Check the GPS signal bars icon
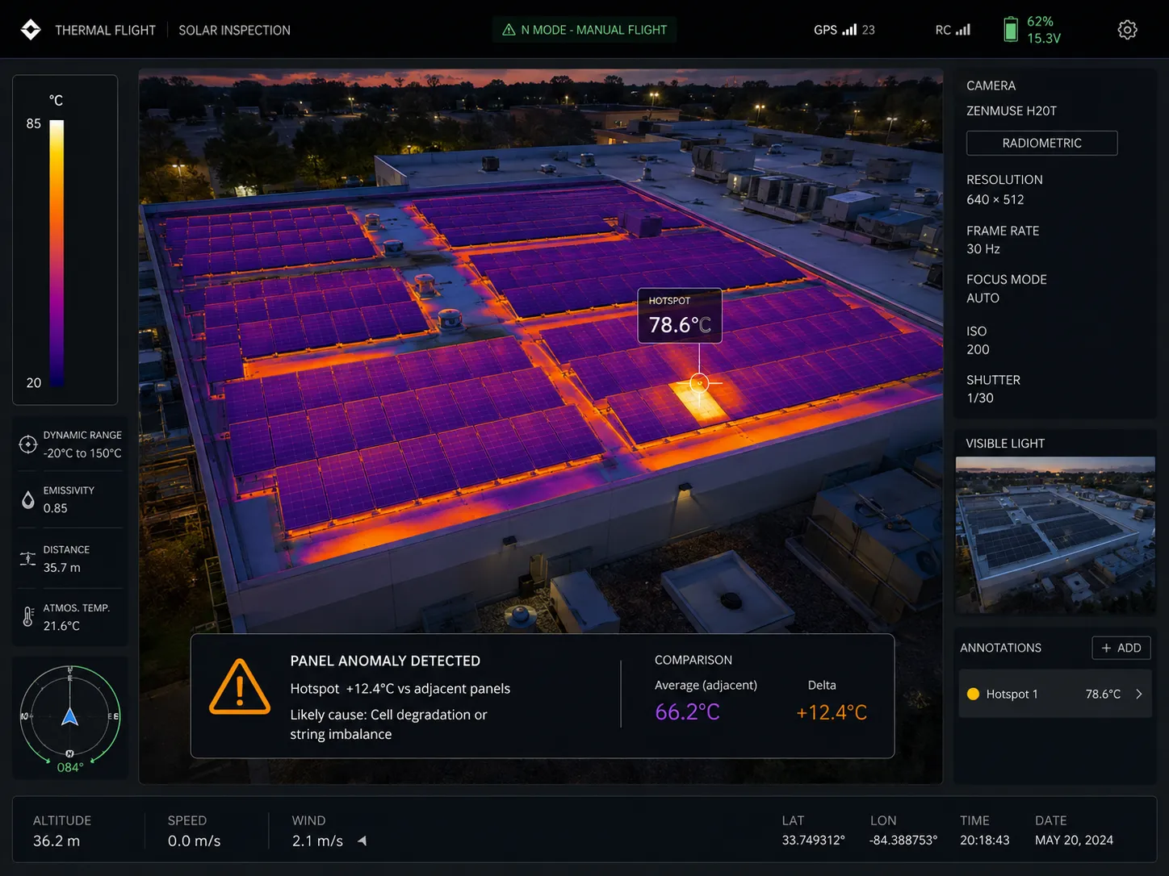 (x=849, y=29)
